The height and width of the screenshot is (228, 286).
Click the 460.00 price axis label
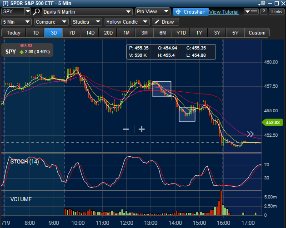click(x=271, y=62)
